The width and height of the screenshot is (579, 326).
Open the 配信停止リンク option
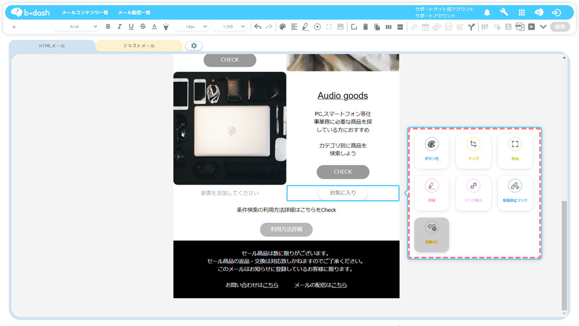point(515,193)
